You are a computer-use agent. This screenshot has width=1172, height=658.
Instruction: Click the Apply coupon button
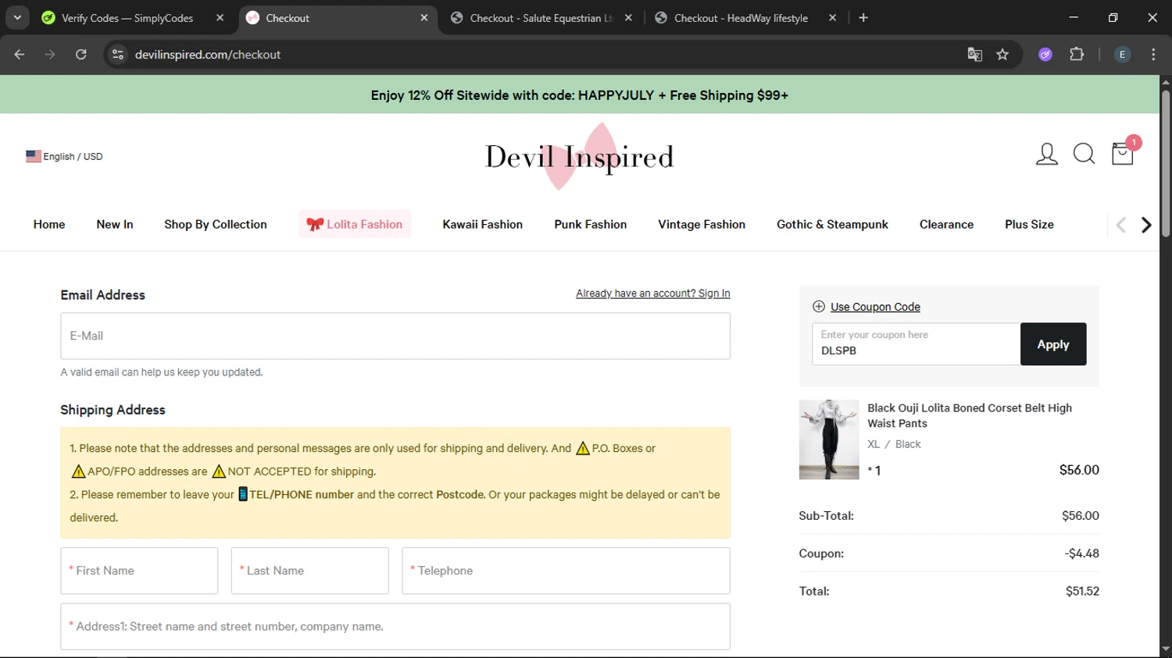[1053, 344]
